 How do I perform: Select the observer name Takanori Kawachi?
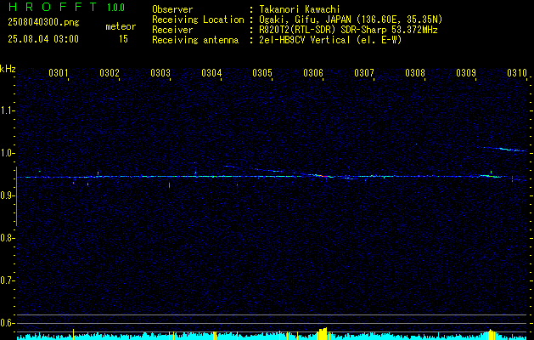pos(300,9)
